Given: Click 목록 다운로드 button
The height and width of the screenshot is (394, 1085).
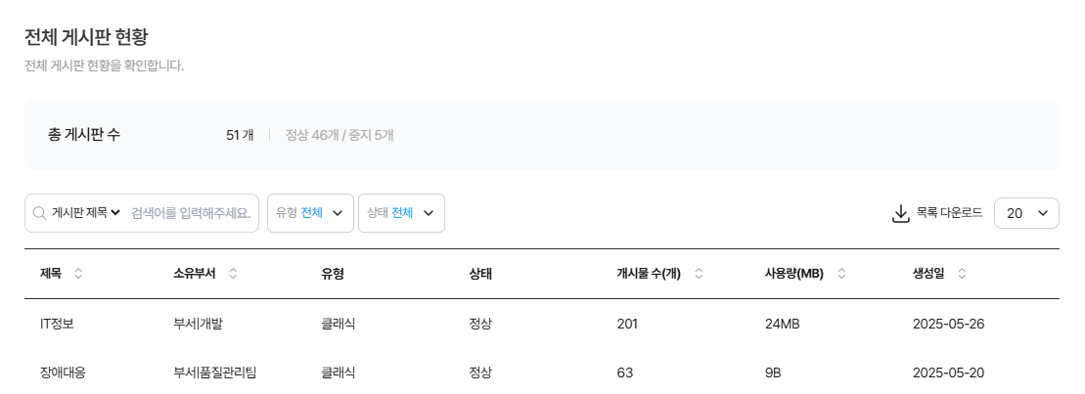Looking at the screenshot, I should [948, 213].
